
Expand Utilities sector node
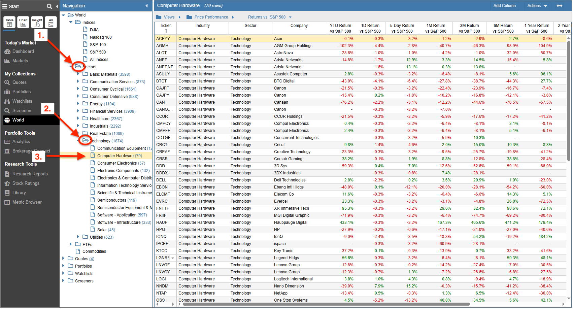tap(78, 237)
